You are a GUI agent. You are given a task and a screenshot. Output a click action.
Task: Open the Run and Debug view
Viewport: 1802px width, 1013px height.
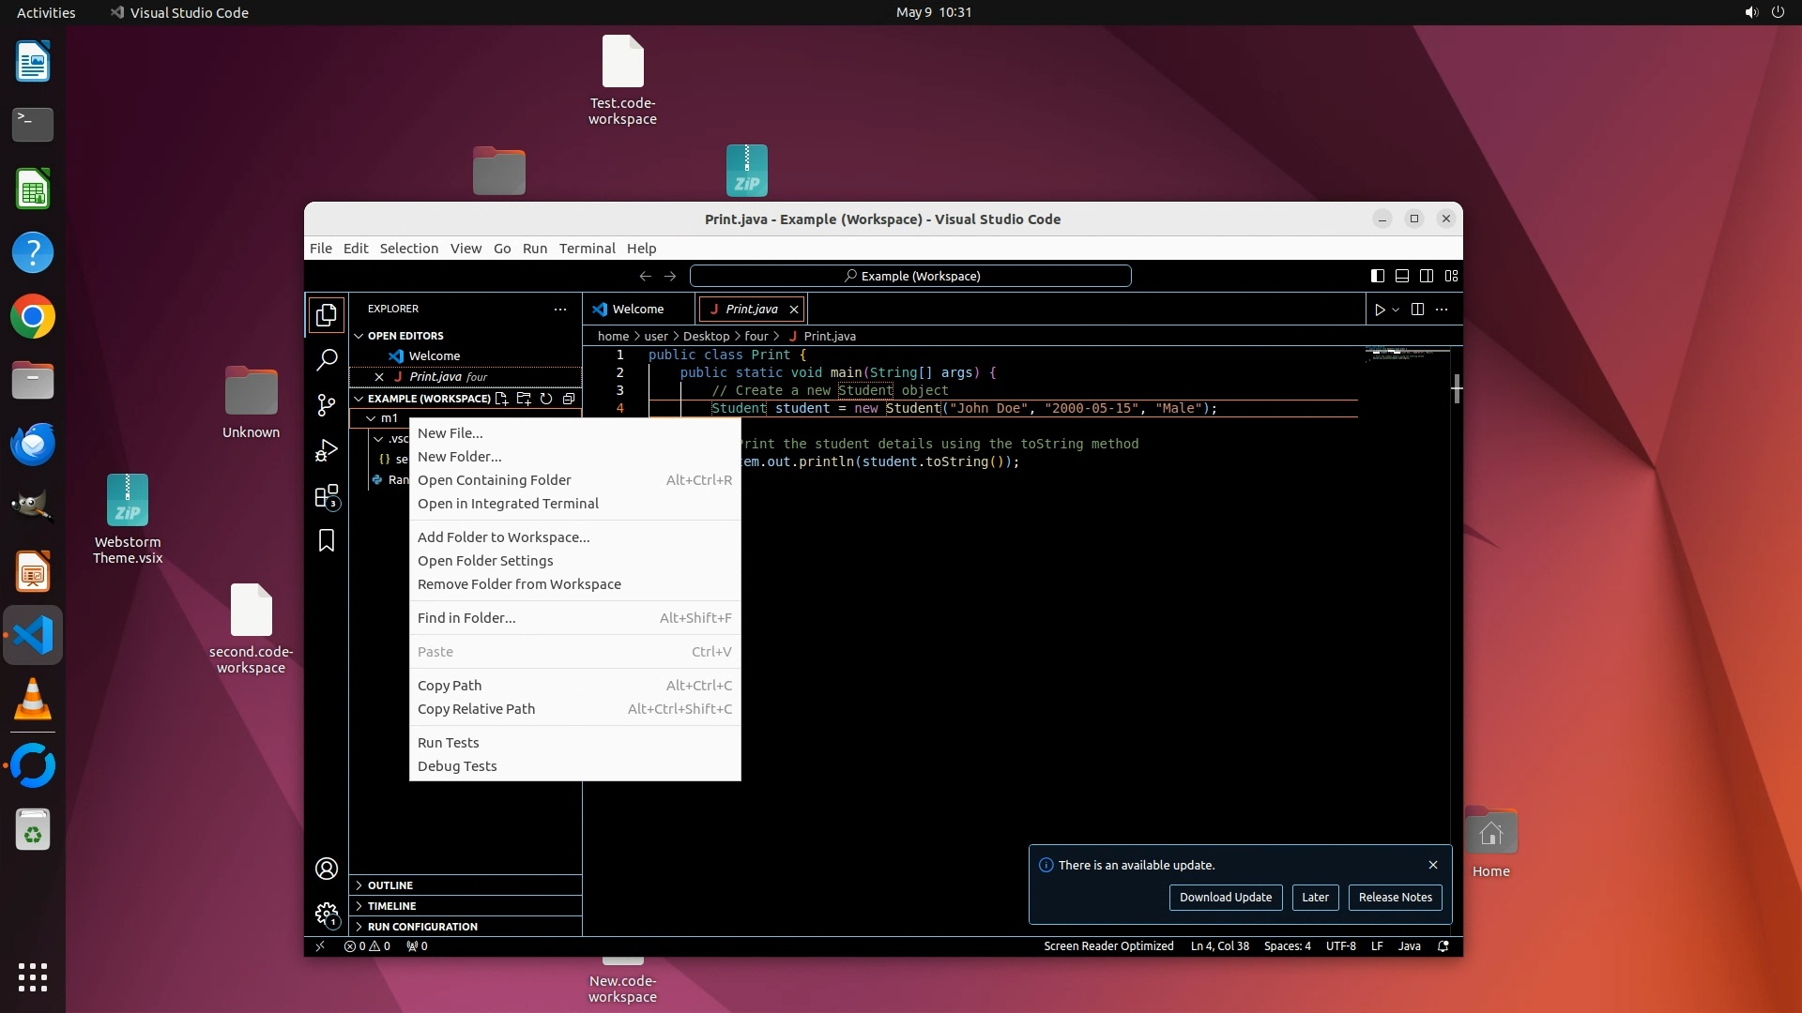pos(327,451)
